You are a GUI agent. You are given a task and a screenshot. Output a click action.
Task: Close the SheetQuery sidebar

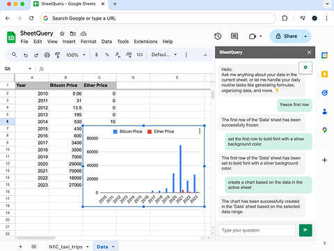coord(309,52)
